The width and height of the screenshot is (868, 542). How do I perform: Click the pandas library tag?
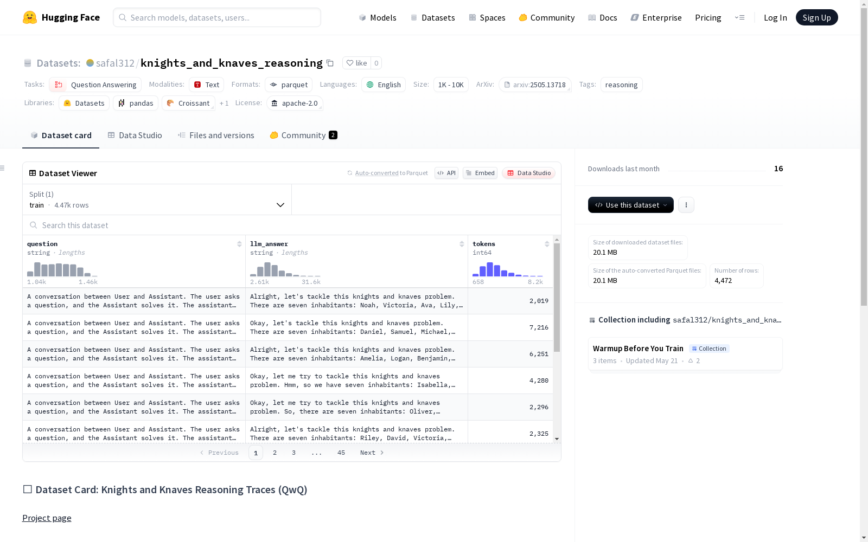point(136,103)
